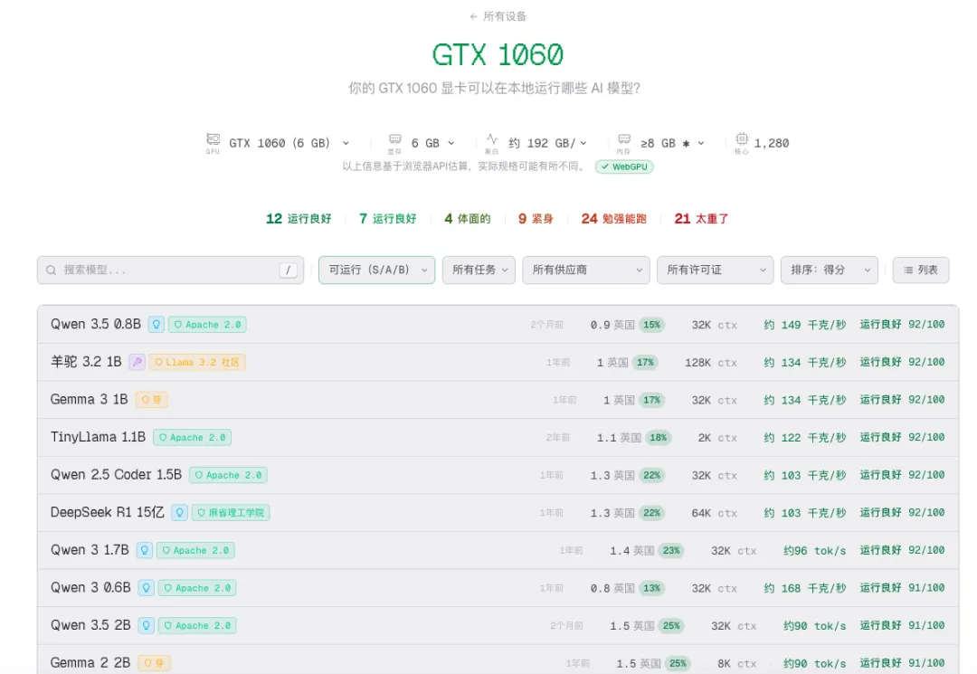Image resolution: width=977 pixels, height=674 pixels.
Task: Click the 64K ctx value for DeepSeek R1
Action: click(x=714, y=513)
